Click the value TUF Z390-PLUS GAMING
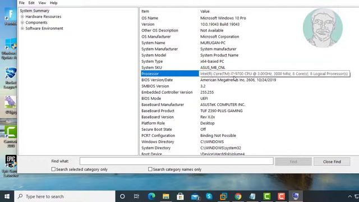The height and width of the screenshot is (202, 359). pos(221,111)
